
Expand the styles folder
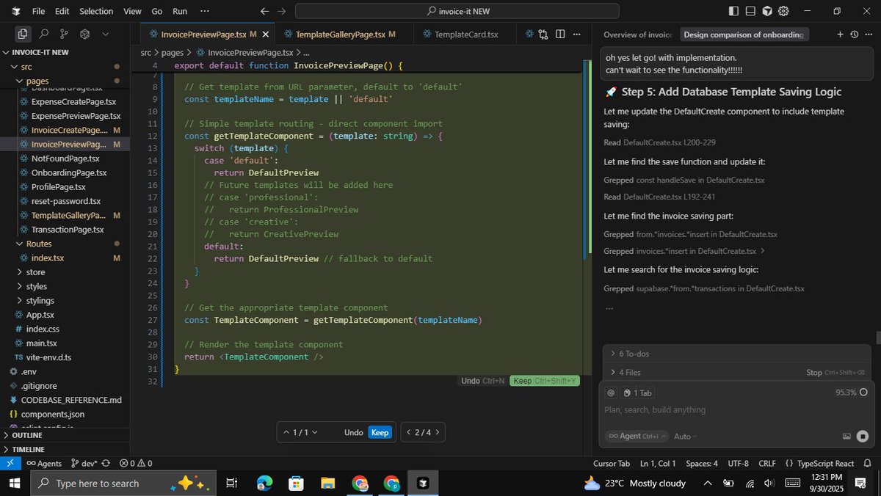(x=65, y=286)
